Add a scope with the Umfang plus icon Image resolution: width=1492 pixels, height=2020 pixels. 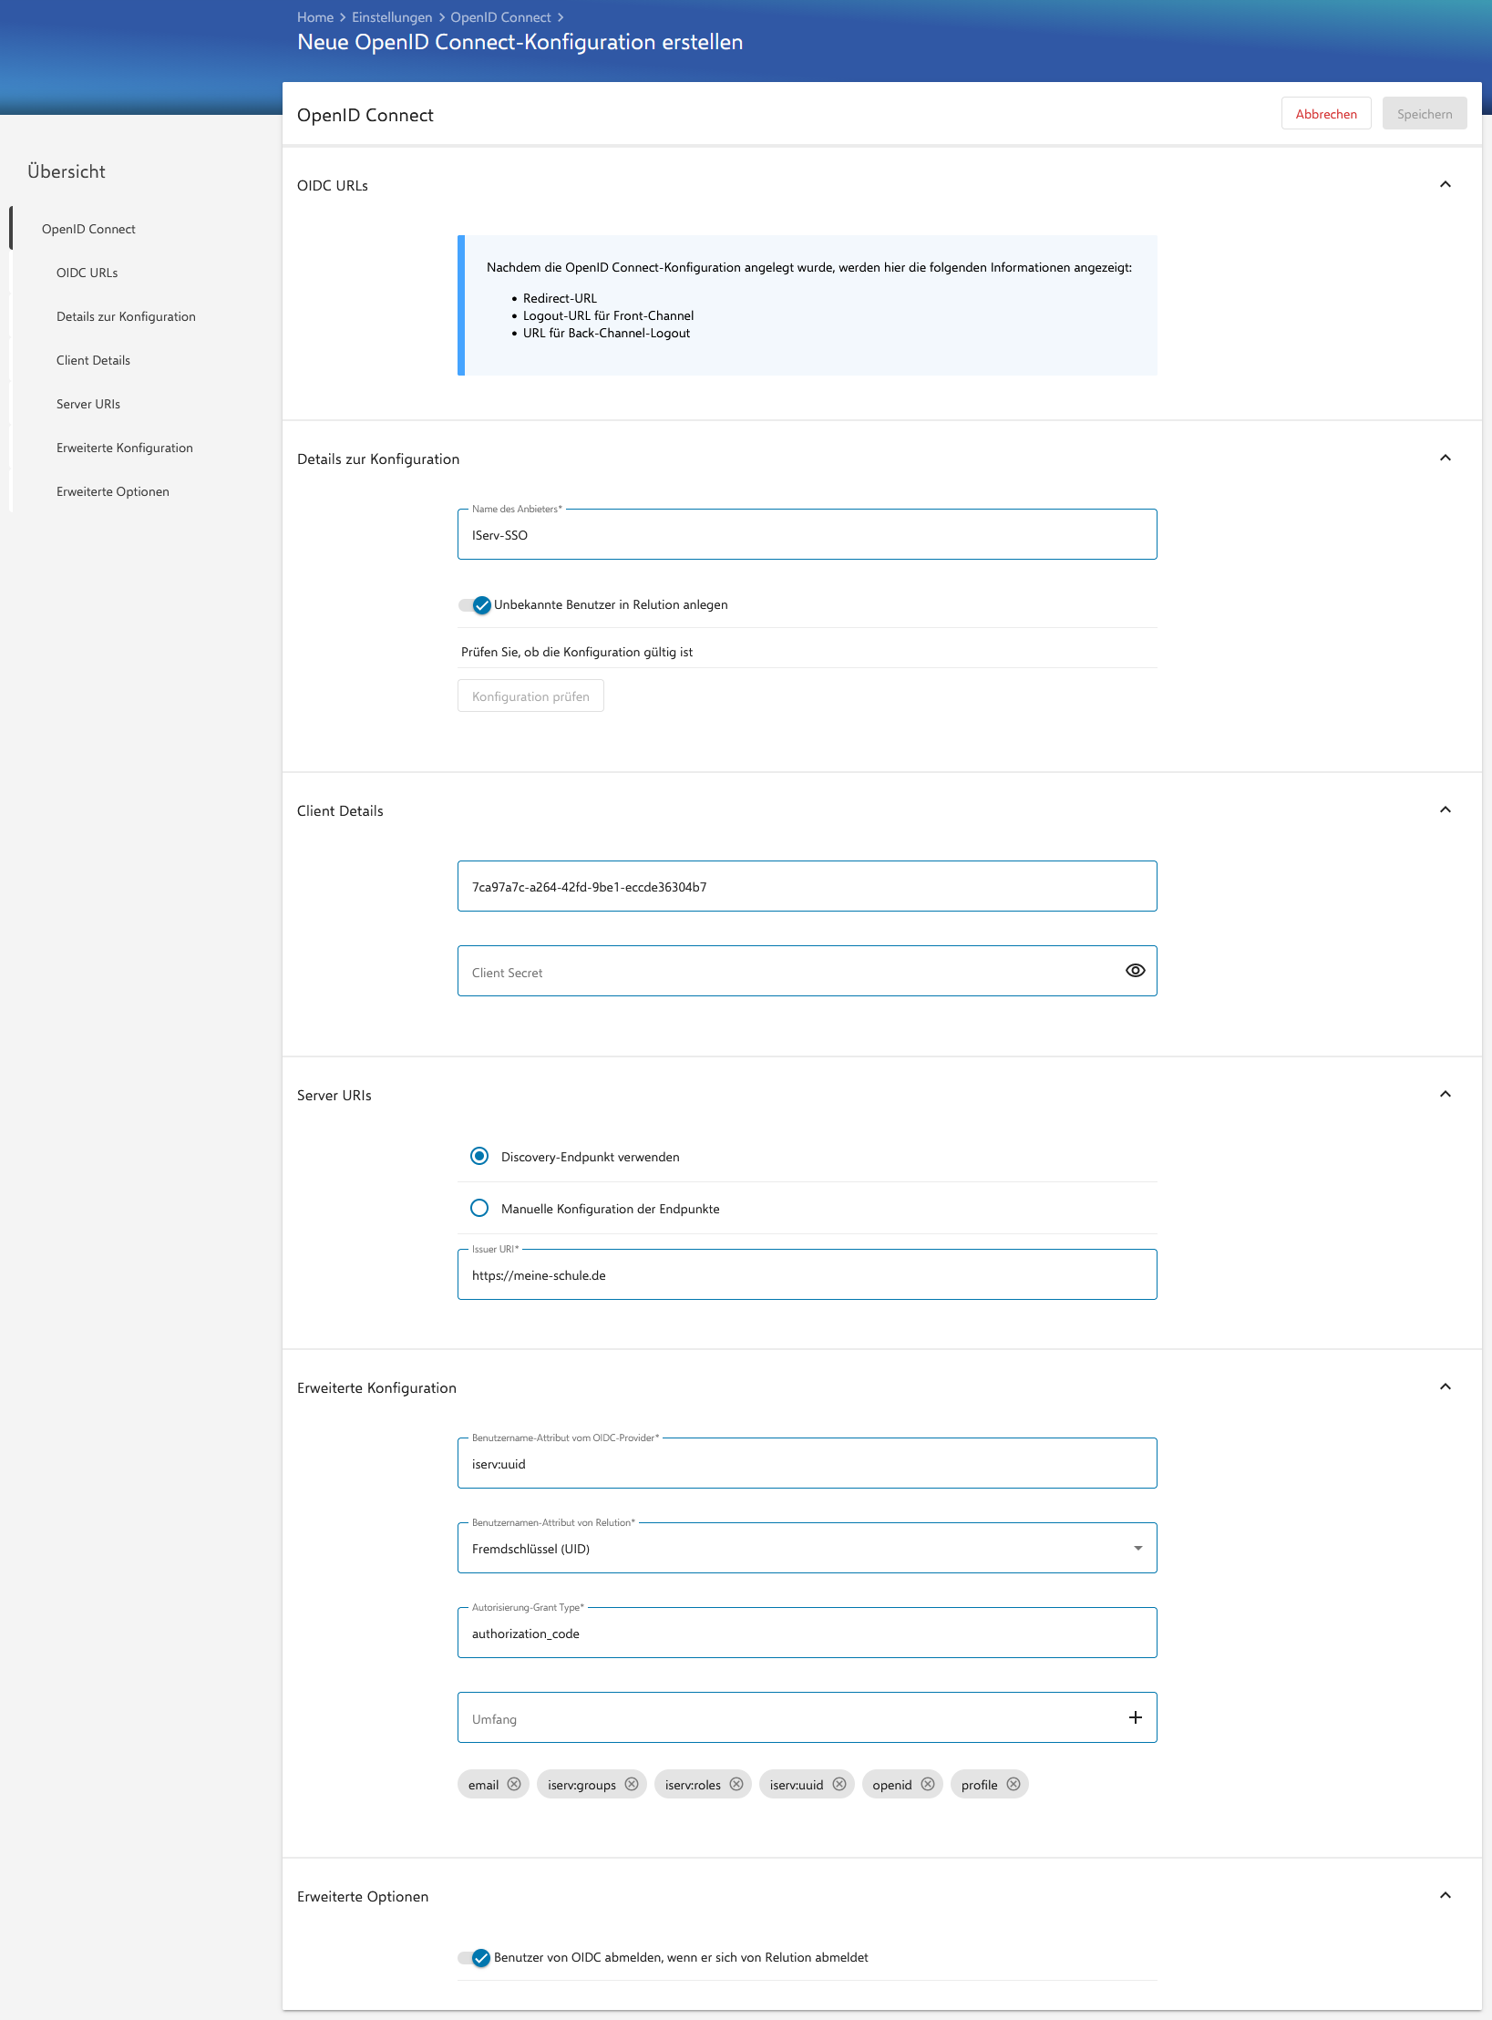1135,1717
